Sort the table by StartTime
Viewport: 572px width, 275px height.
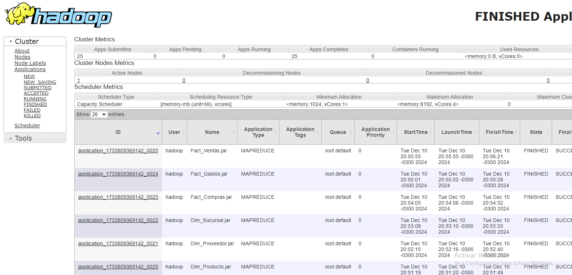[416, 132]
